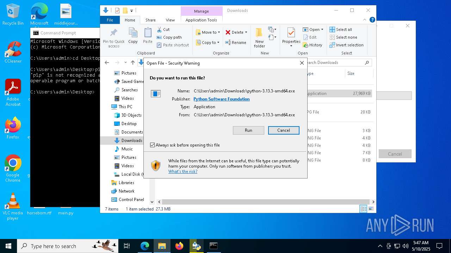The height and width of the screenshot is (253, 451).
Task: Select Desktop in navigation pane
Action: (125, 124)
